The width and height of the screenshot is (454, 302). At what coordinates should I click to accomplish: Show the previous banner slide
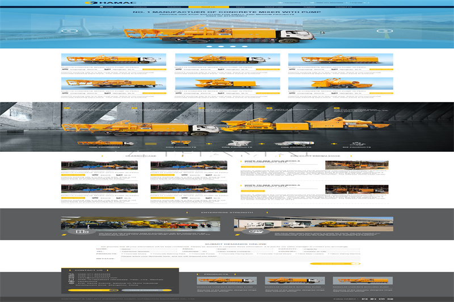pyautogui.click(x=69, y=31)
